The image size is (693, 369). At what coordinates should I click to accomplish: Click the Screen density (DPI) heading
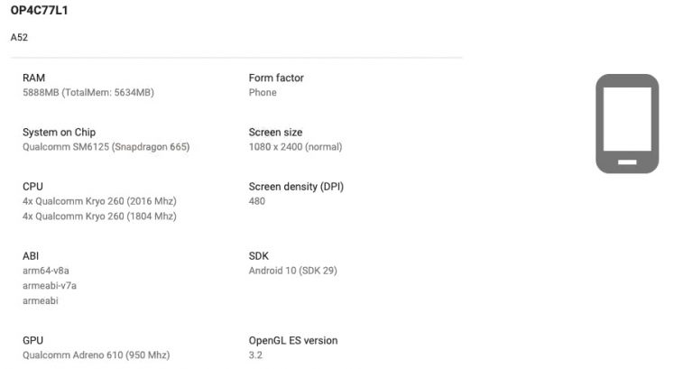pyautogui.click(x=296, y=187)
